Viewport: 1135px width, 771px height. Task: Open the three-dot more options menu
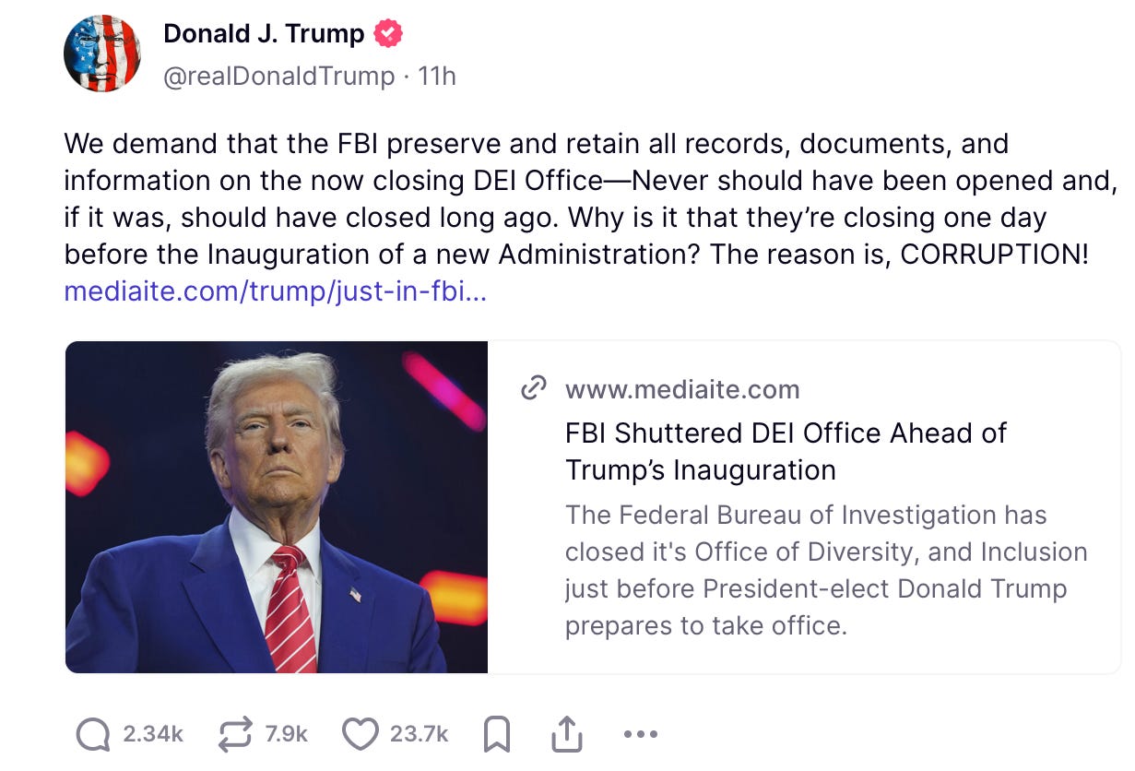(x=640, y=735)
